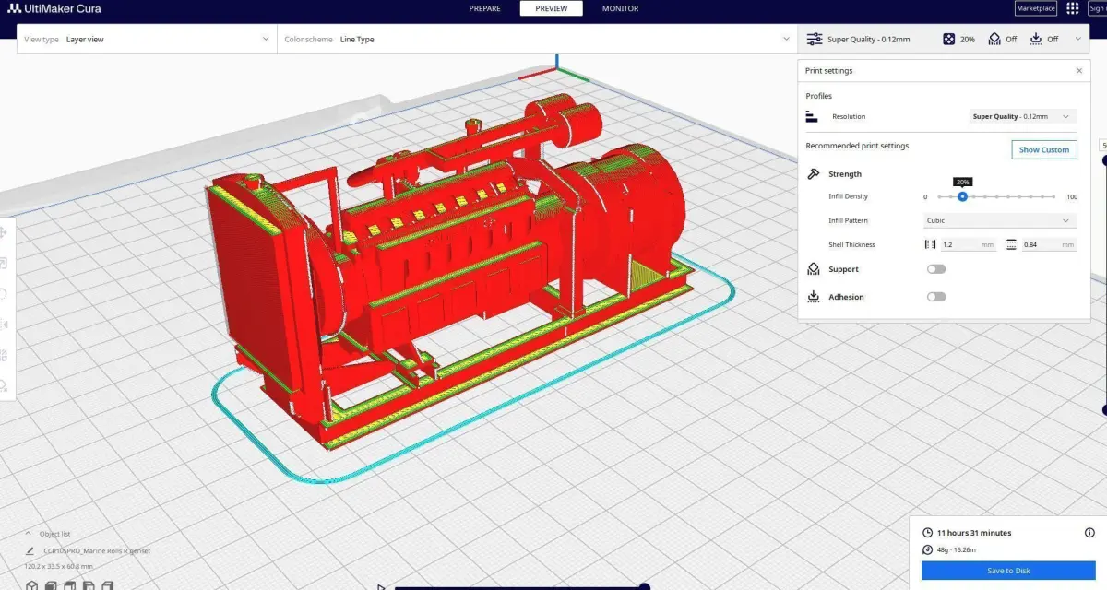This screenshot has height=590, width=1107.
Task: Open the View type dropdown
Action: tap(147, 39)
